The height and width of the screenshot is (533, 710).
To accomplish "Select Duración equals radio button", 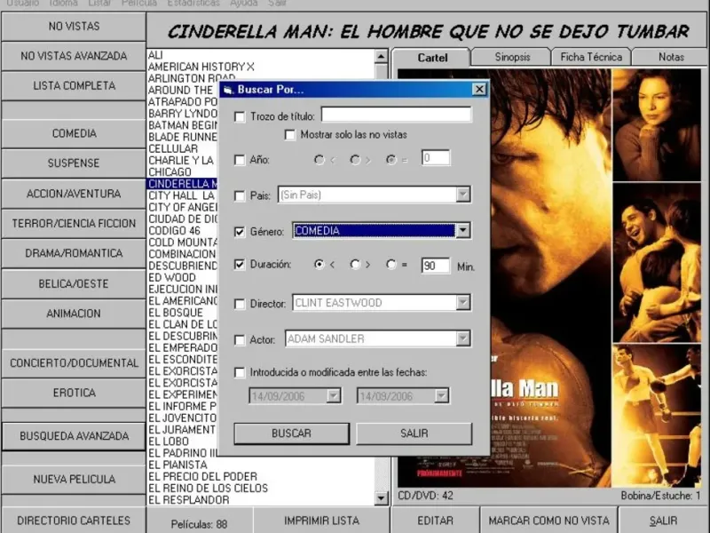I will [x=391, y=264].
